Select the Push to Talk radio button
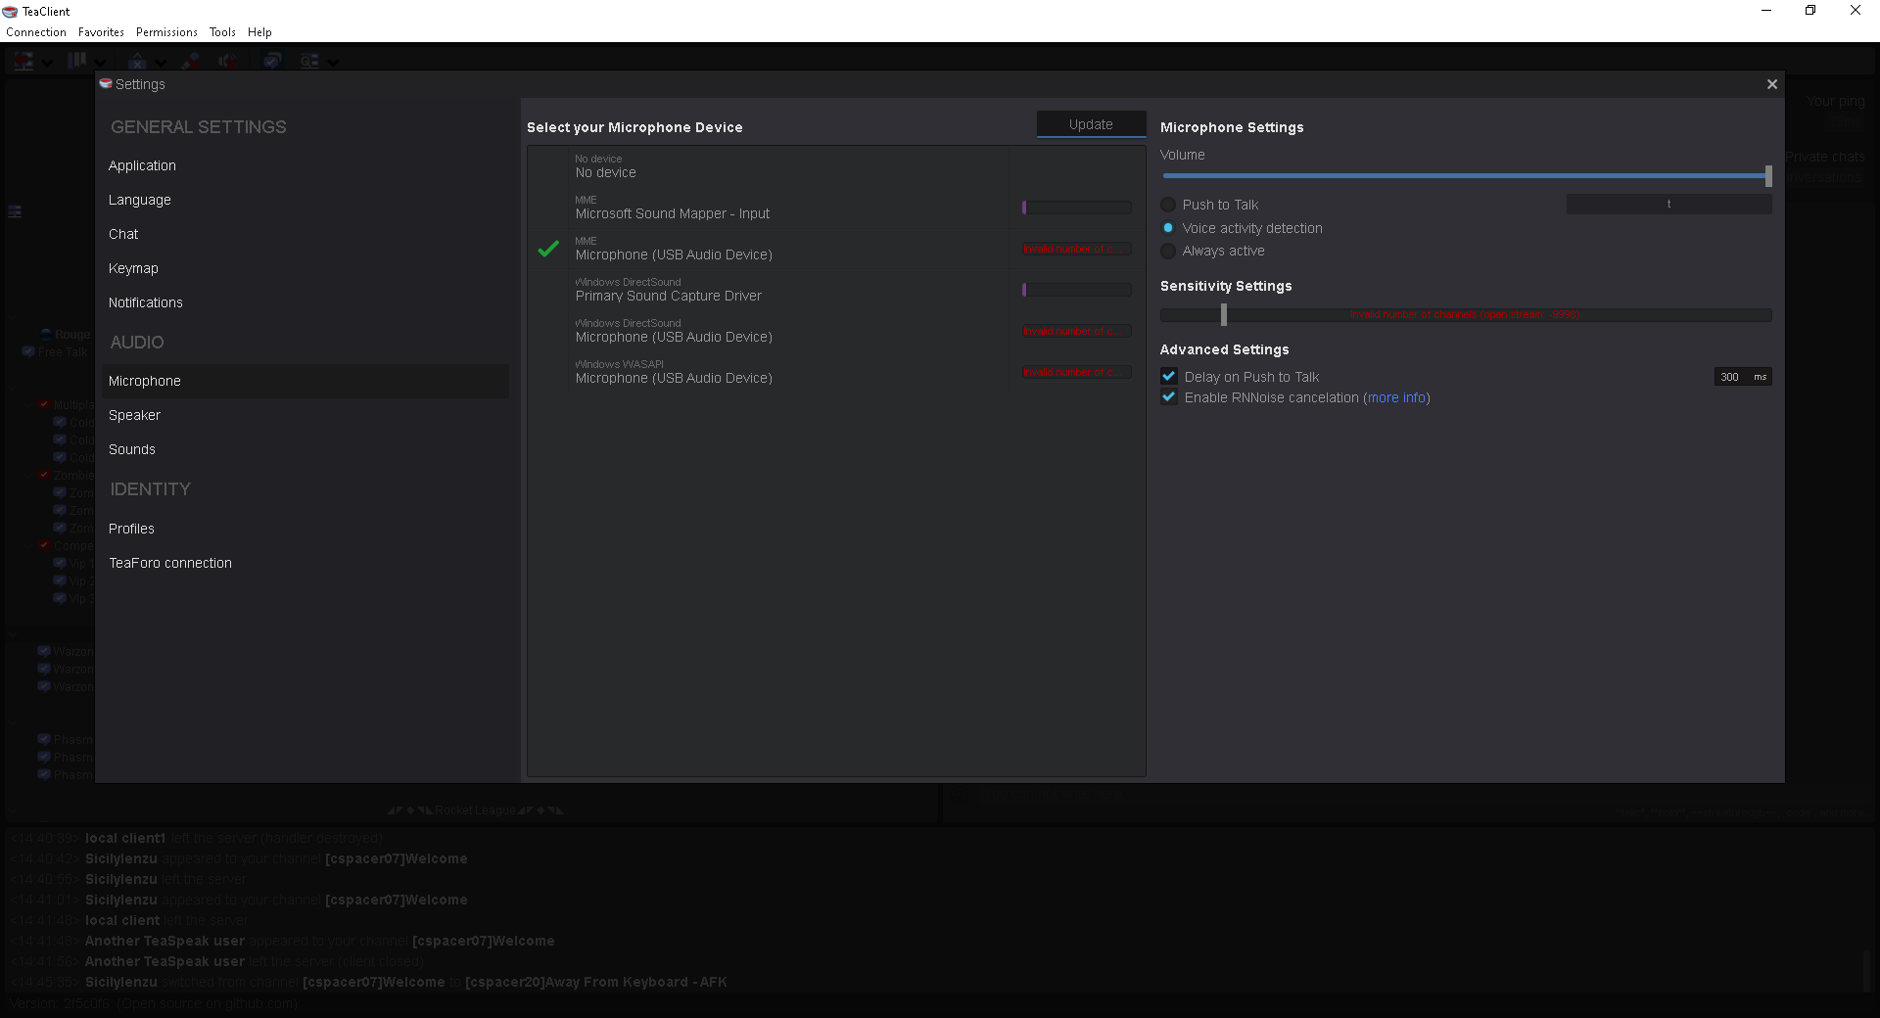This screenshot has width=1880, height=1018. [x=1167, y=205]
